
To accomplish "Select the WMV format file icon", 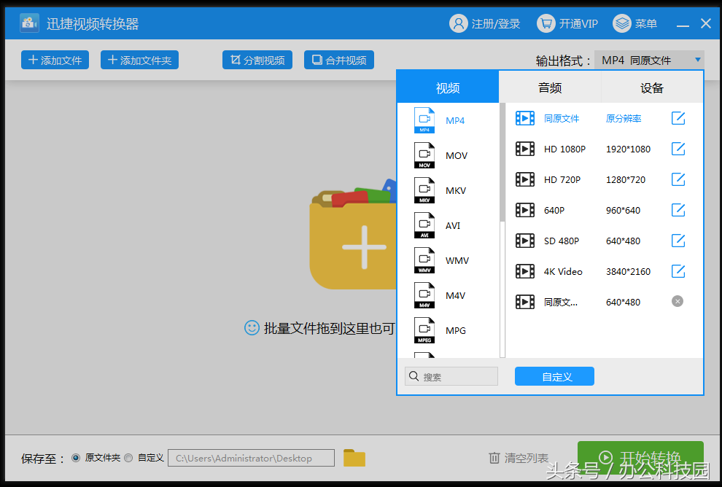I will pos(424,260).
